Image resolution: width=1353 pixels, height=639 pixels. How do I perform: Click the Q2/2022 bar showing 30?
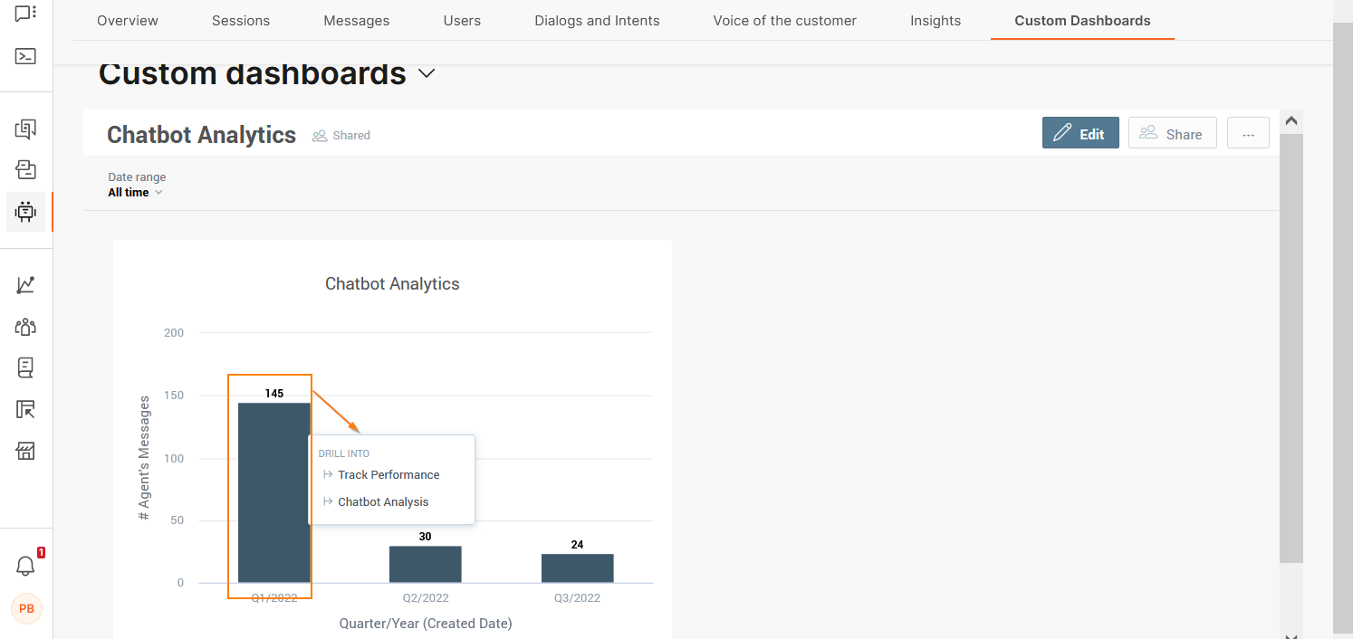tap(425, 564)
